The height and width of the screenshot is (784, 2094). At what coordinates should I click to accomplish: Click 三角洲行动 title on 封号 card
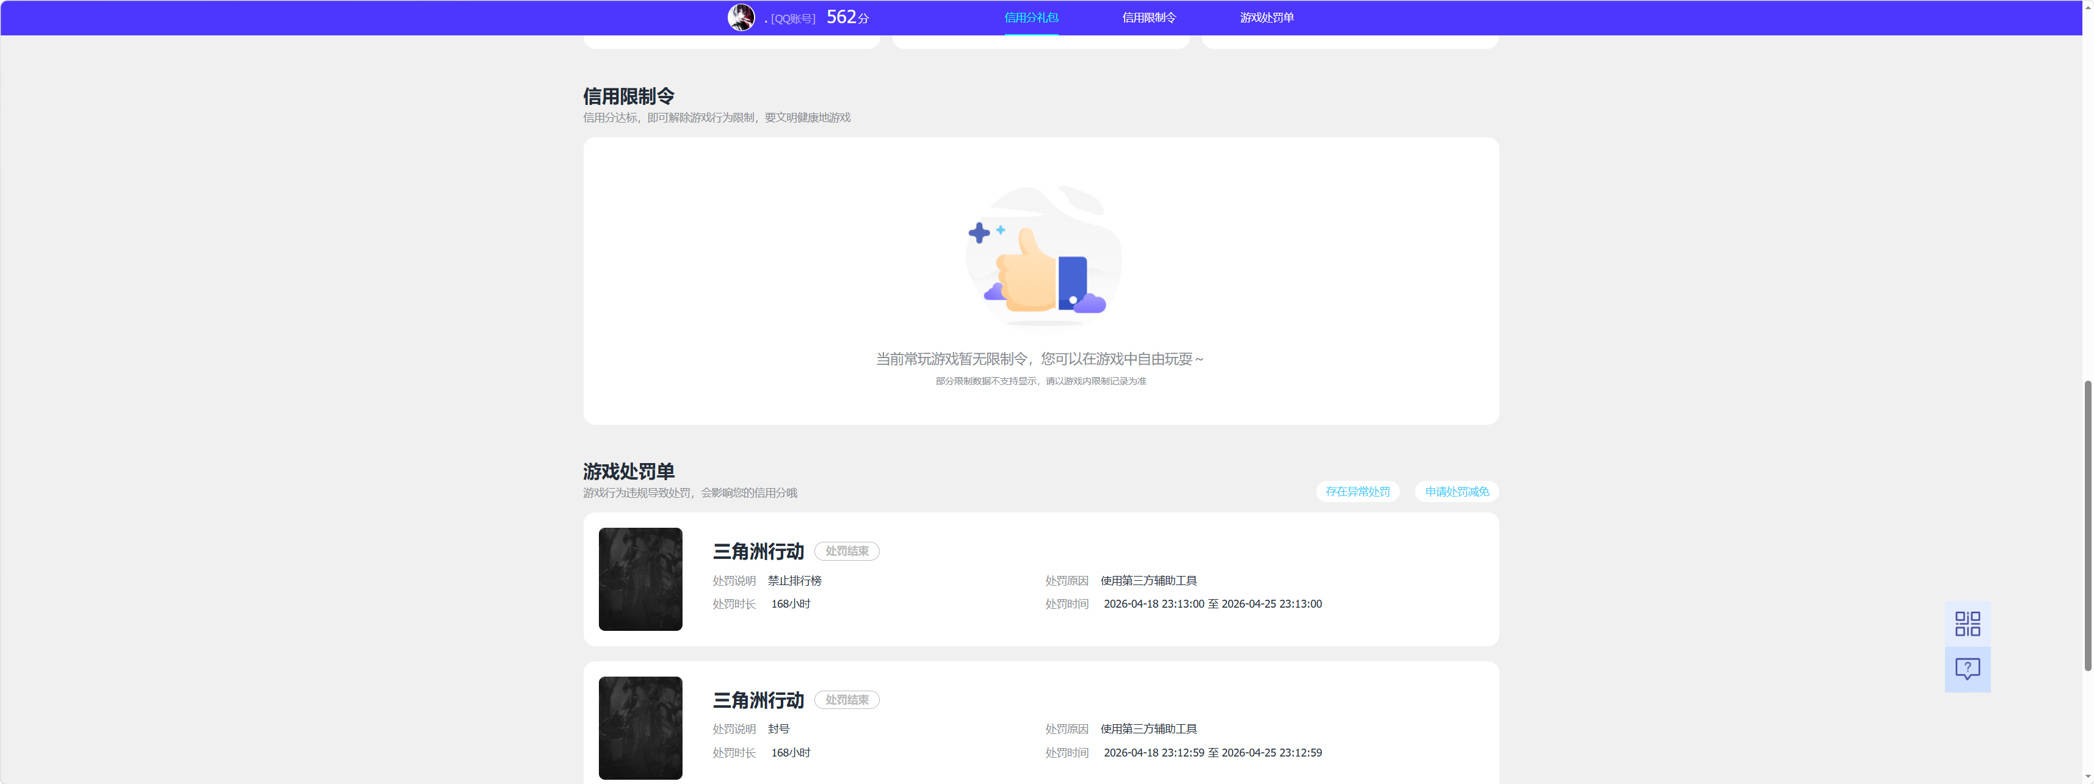(x=758, y=700)
